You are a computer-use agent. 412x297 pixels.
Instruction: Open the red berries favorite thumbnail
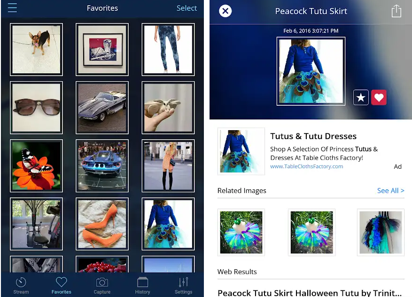(102, 264)
